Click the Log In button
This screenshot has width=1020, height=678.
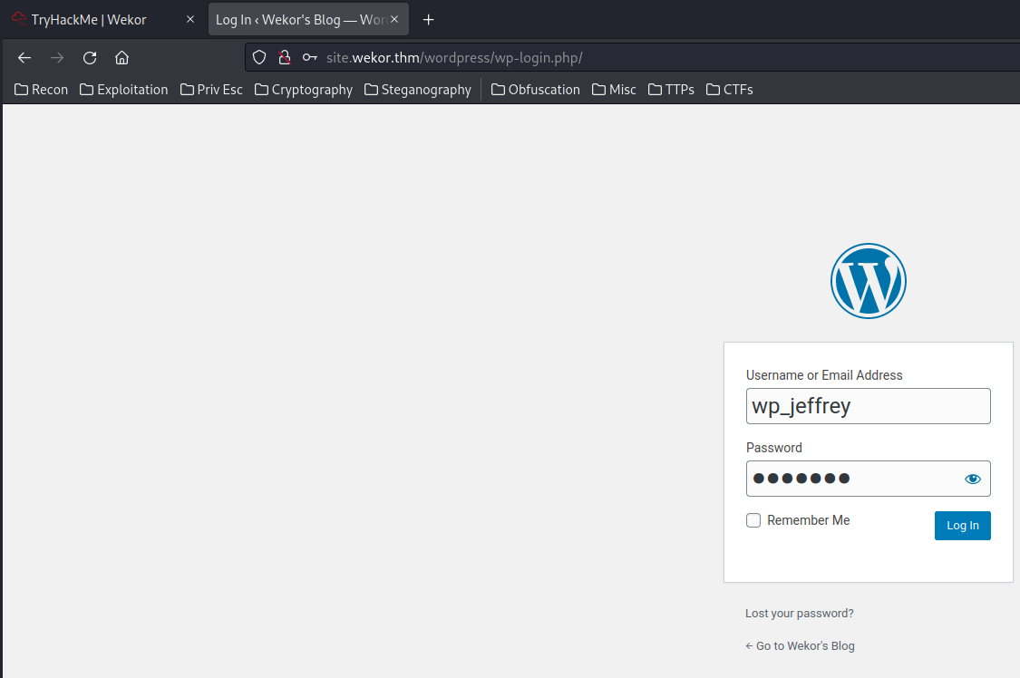962,525
